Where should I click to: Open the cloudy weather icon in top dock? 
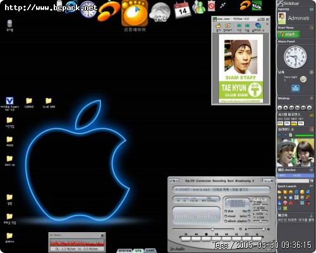(160, 12)
